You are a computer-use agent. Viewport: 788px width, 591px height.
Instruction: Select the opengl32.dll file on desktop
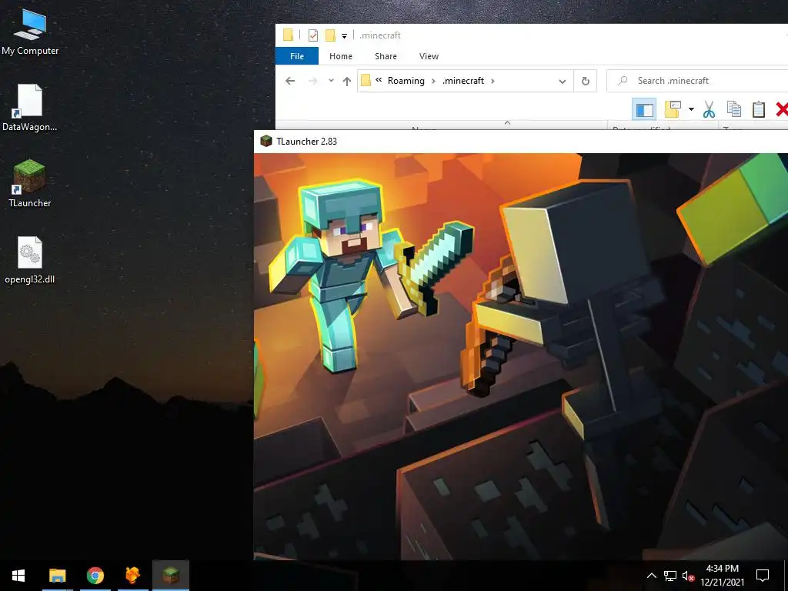[x=30, y=260]
